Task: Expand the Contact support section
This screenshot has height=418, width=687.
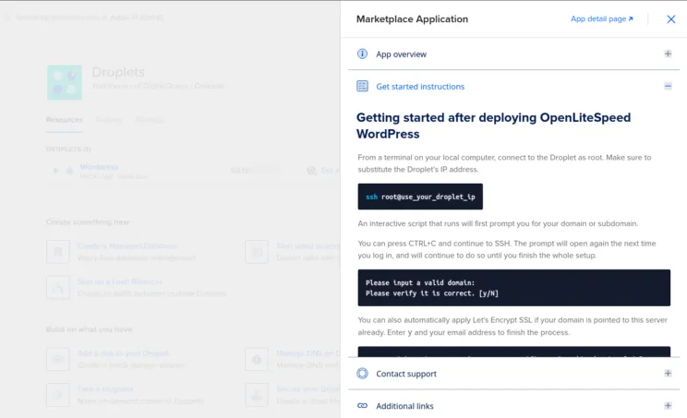Action: click(x=668, y=374)
